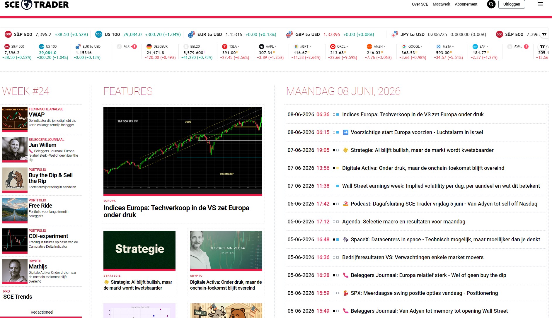Open Strategie AI blijft bullish feature card title

tap(138, 285)
